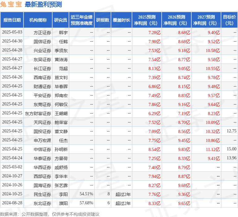Screen dimensions: 238x217
Task: Click researcher name 方晏荷
Action: (61, 158)
